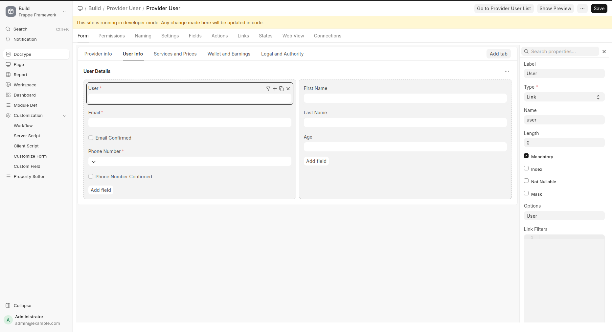Collapse the Customization sidebar group
Viewport: 612px width, 332px height.
tap(65, 116)
